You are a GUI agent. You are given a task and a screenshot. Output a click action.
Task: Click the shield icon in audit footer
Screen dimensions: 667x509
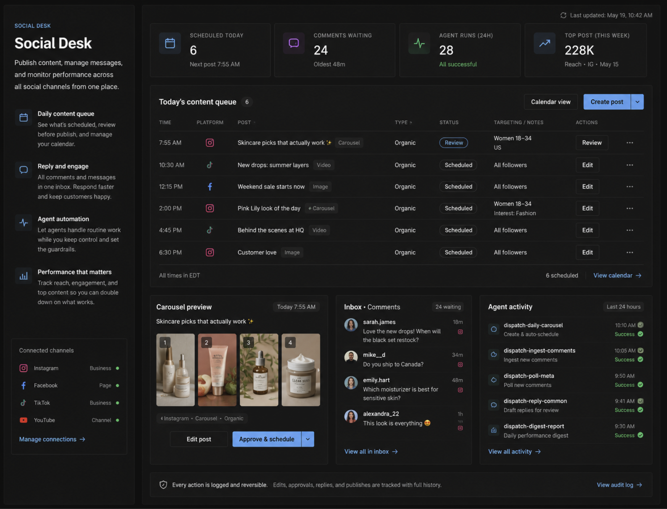163,485
